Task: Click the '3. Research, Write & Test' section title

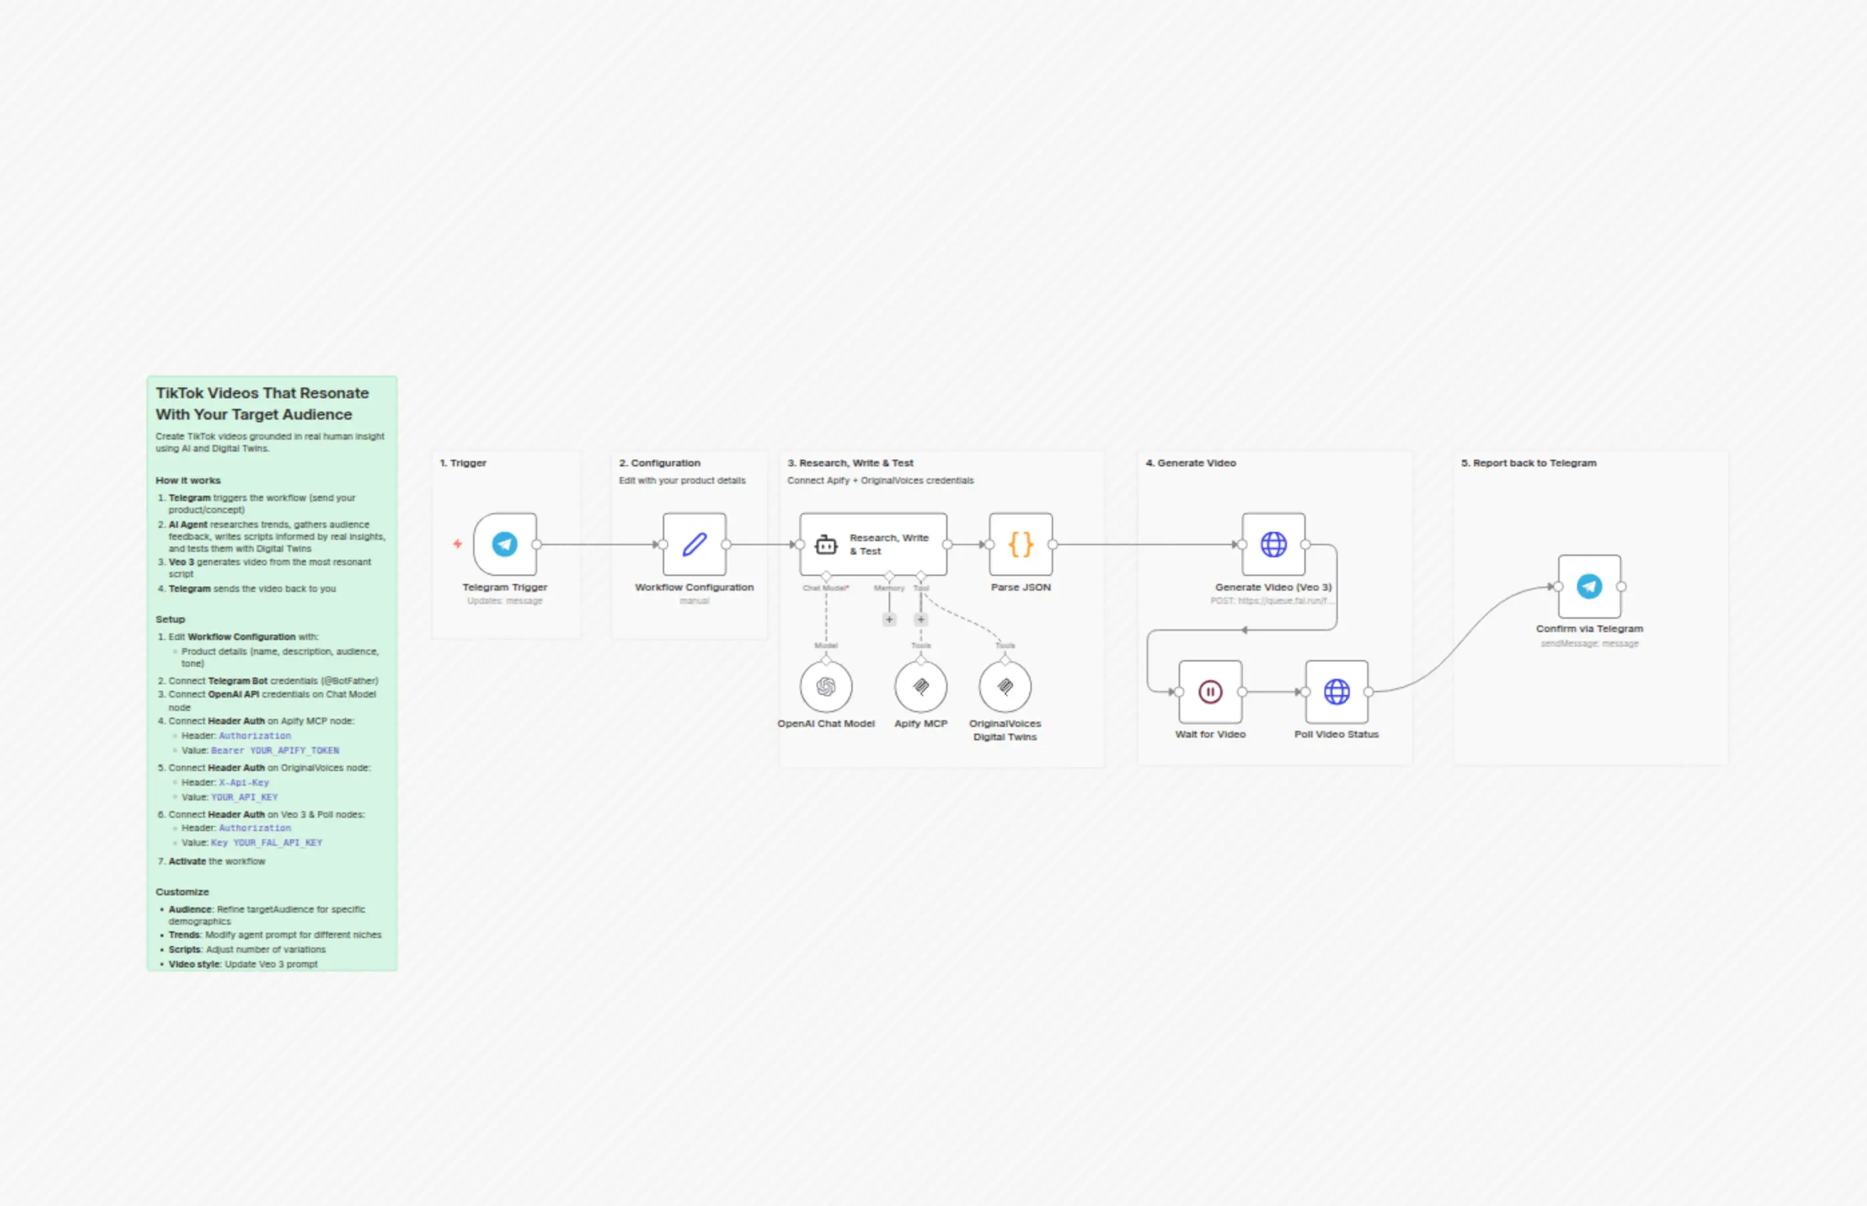Action: click(850, 463)
